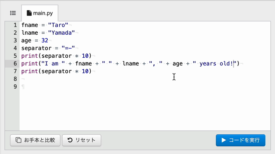The image size is (275, 154).
Task: Run code with コードを実行 button
Action: pyautogui.click(x=241, y=140)
